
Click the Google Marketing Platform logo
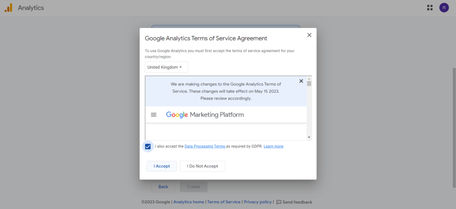point(205,115)
